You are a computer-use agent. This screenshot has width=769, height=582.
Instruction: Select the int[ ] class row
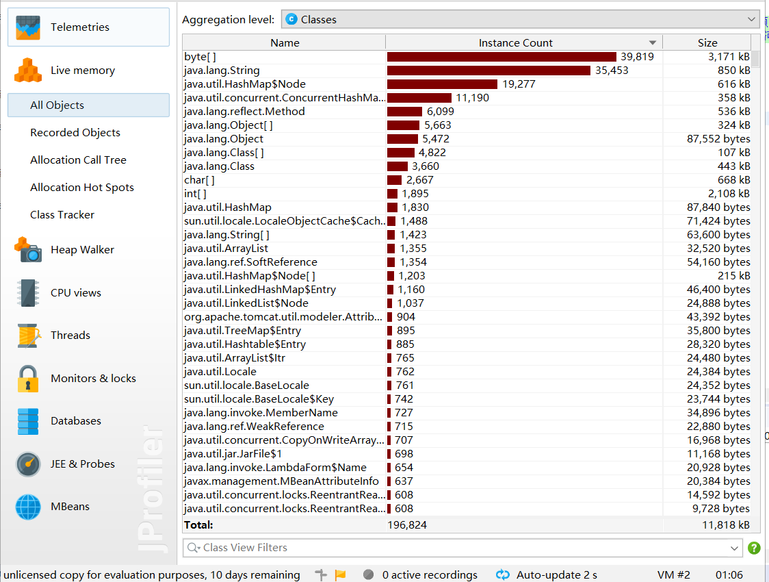tap(467, 194)
